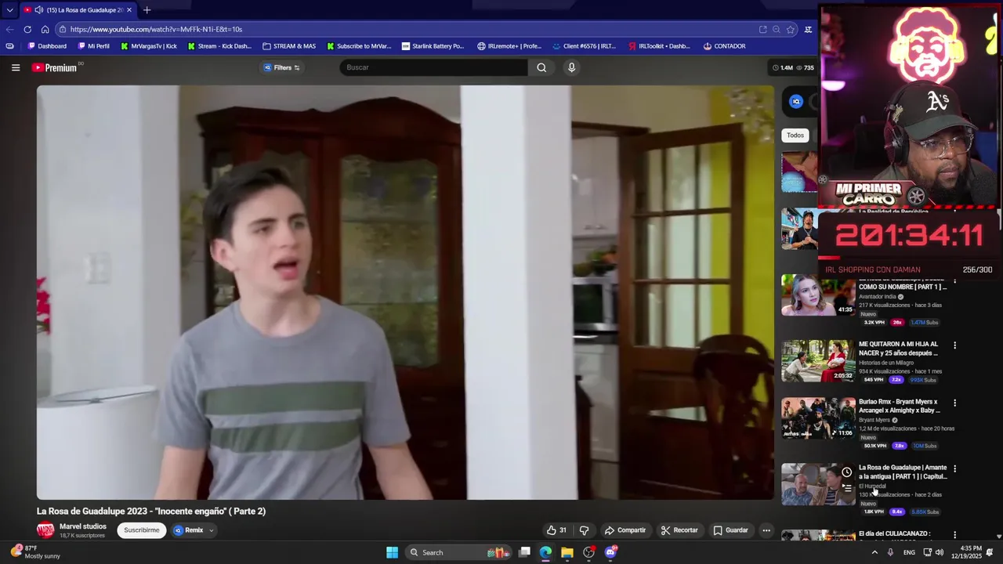Reload the page with refresh icon
This screenshot has width=1003, height=564.
click(27, 30)
